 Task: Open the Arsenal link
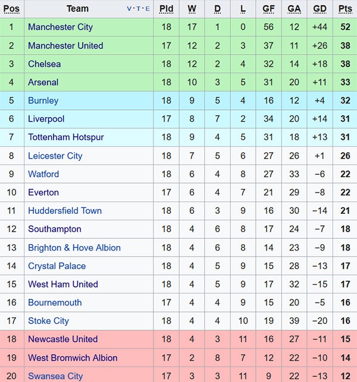tap(43, 83)
